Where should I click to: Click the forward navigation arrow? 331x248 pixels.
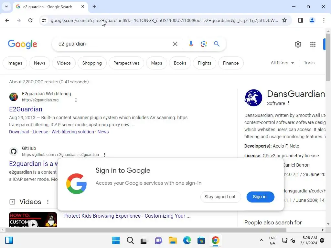click(19, 20)
